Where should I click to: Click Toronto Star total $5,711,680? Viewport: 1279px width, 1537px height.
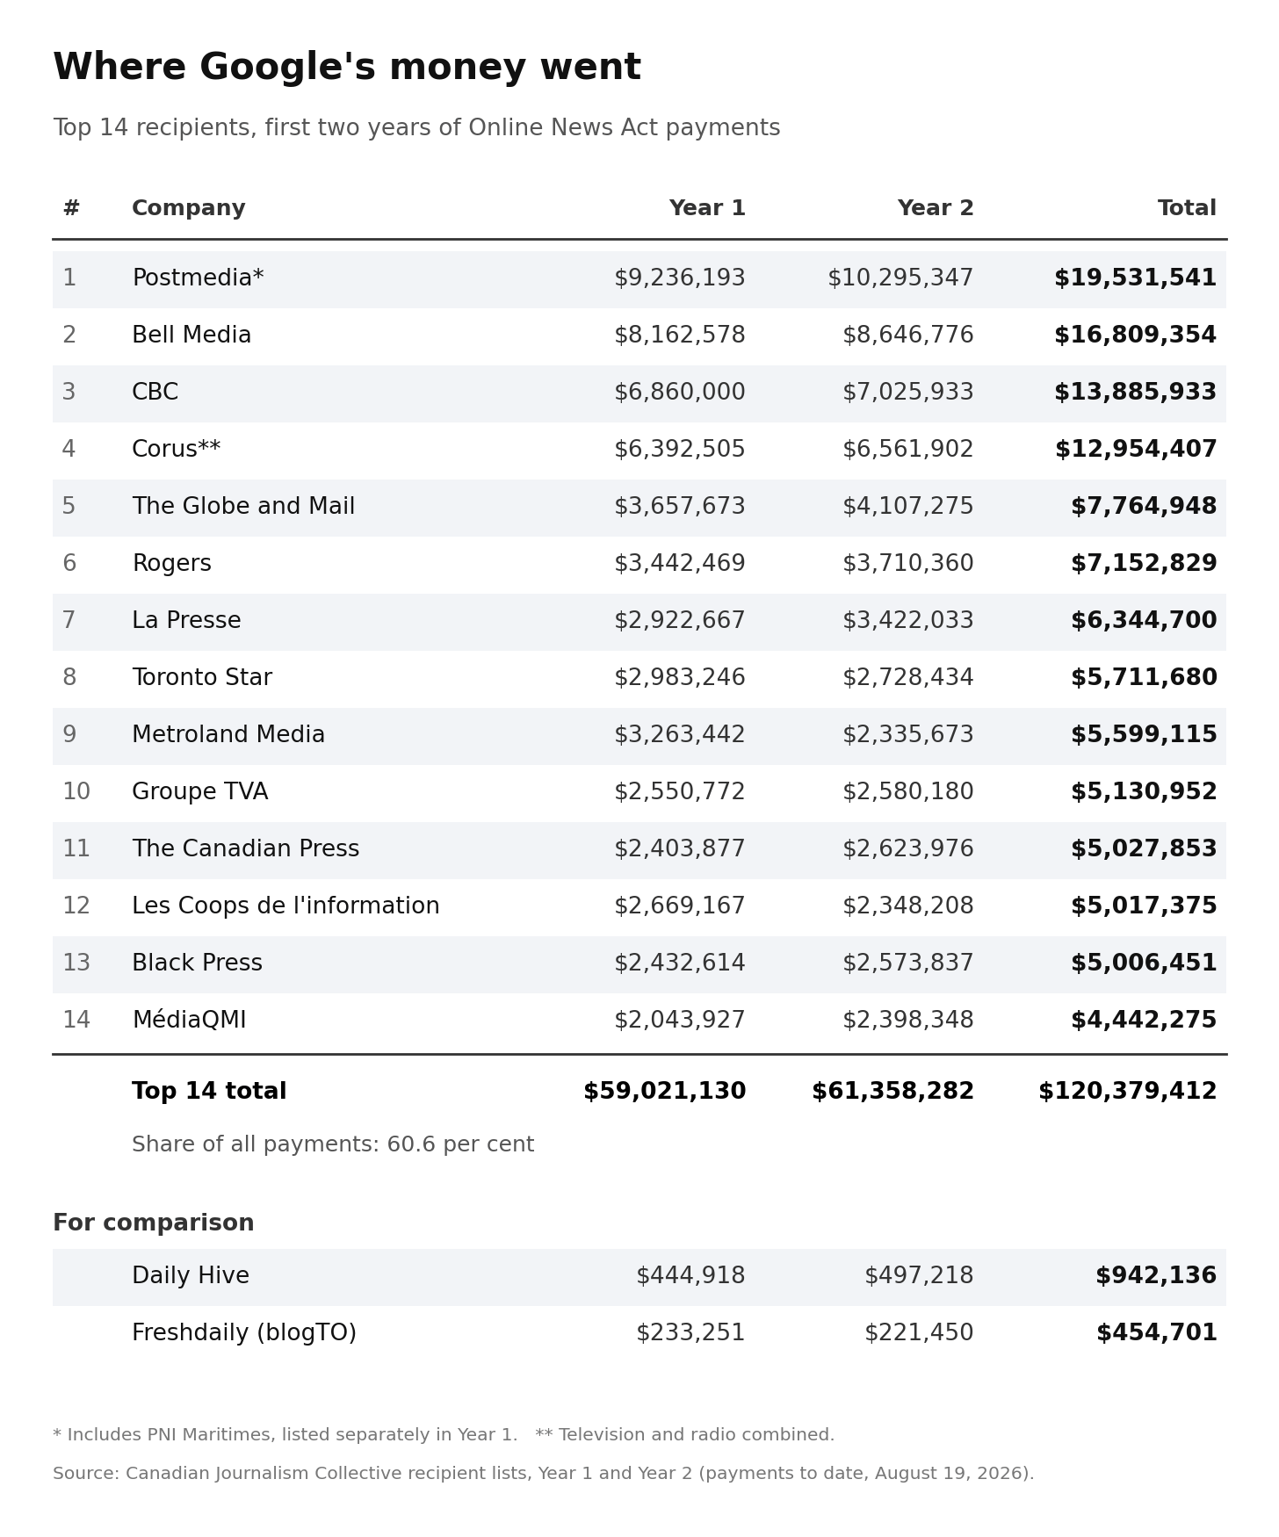click(x=1144, y=678)
